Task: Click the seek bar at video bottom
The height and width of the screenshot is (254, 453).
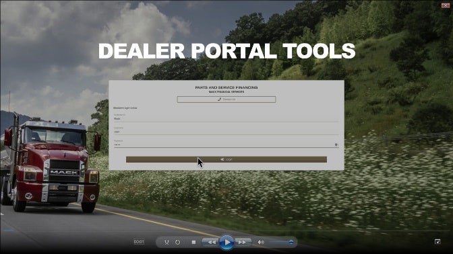Action: (227, 230)
